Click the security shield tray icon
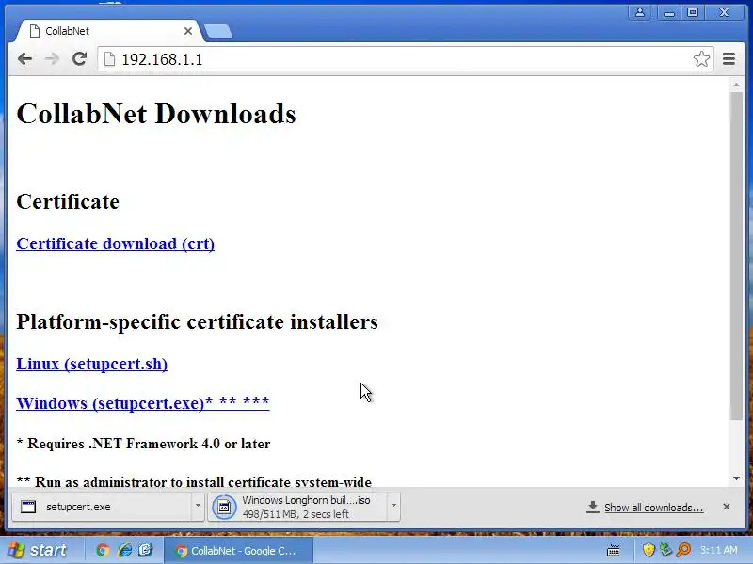This screenshot has height=564, width=753. (x=649, y=550)
